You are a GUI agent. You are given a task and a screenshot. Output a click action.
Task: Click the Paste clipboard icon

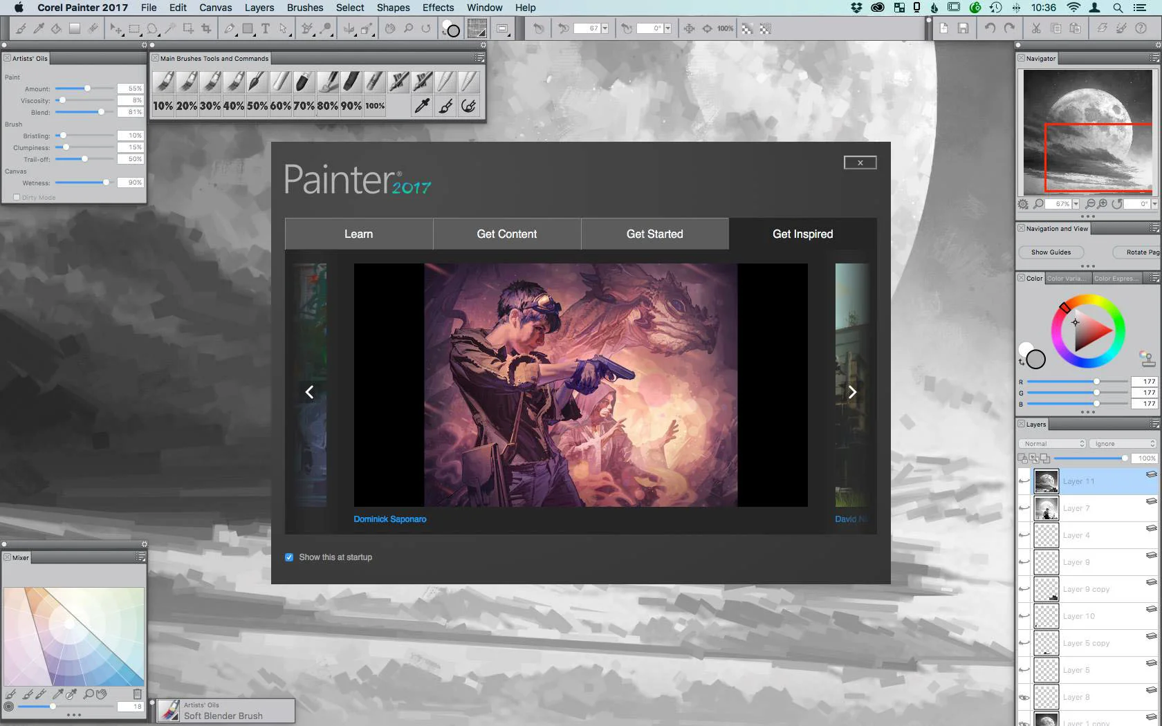point(1075,28)
